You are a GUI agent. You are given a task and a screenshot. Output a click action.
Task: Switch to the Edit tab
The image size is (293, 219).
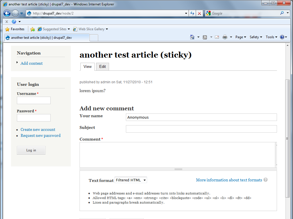(x=102, y=66)
